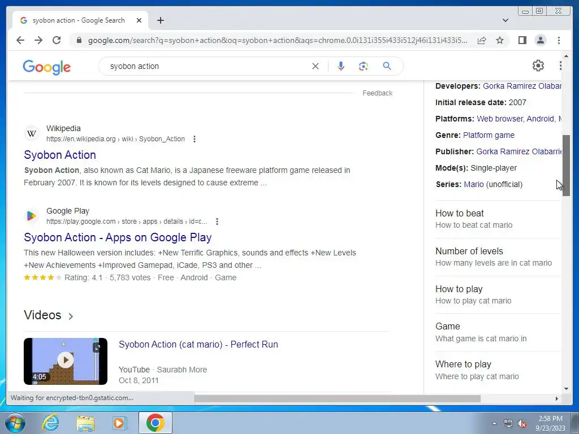Image resolution: width=579 pixels, height=434 pixels.
Task: Open more options for the Google Play result
Action: 217,222
